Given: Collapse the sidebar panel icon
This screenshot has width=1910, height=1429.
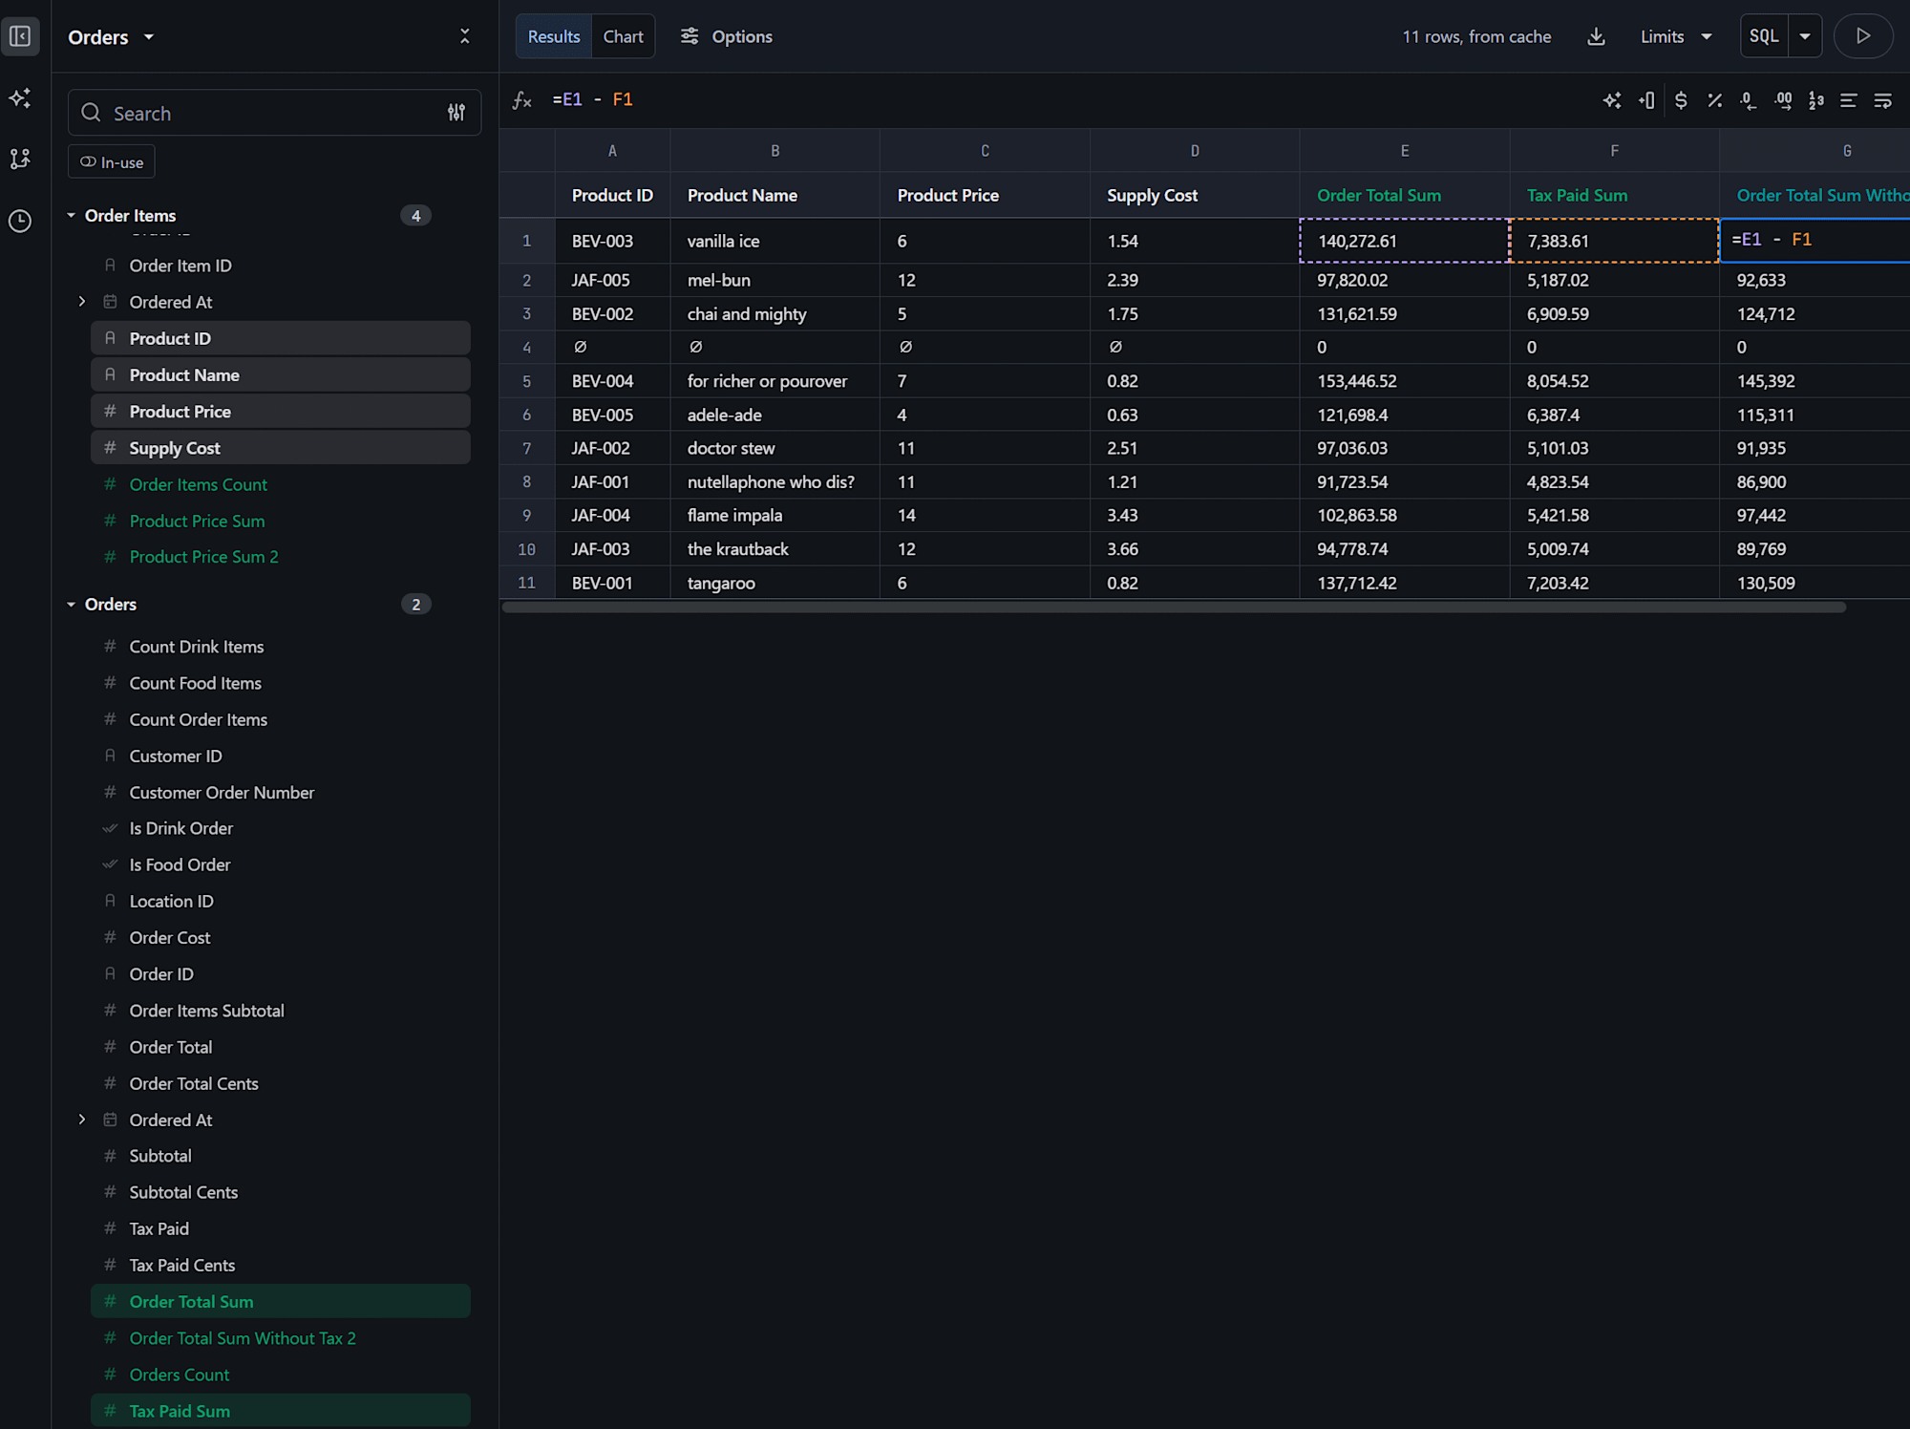Looking at the screenshot, I should (20, 36).
